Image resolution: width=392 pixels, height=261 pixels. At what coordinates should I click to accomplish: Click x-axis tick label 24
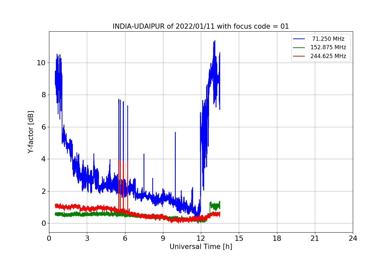353,238
